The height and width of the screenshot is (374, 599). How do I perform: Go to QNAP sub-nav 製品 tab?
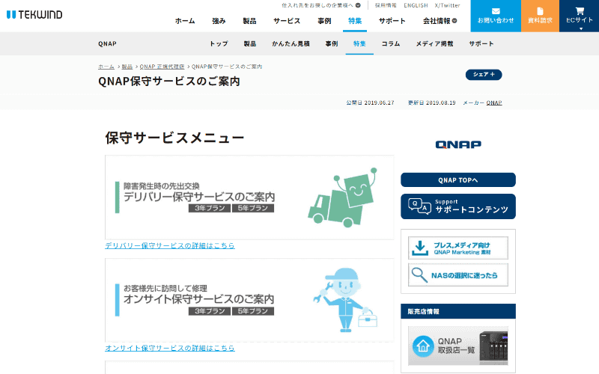tap(250, 44)
